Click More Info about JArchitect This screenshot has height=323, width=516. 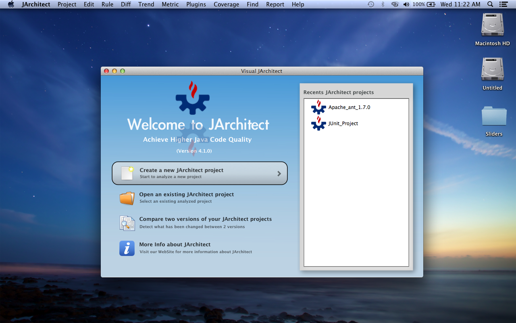pyautogui.click(x=175, y=245)
